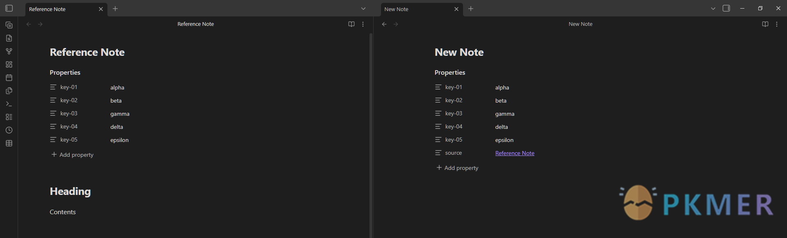Click the Reference Note pane vertical scrollbar
This screenshot has width=787, height=238.
click(371, 135)
